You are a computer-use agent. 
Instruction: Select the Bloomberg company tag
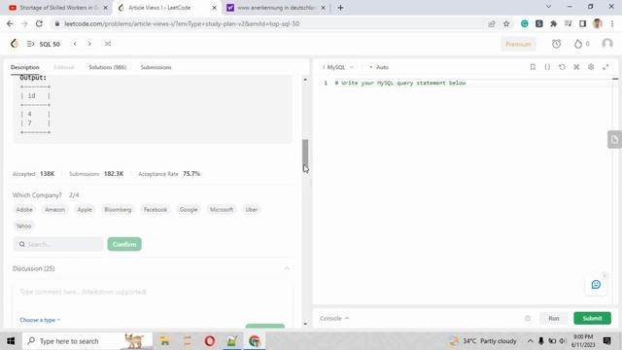[118, 210]
